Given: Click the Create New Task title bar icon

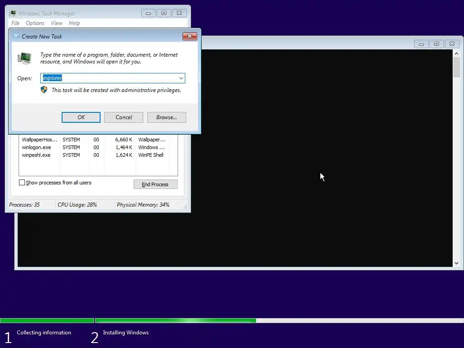Looking at the screenshot, I should point(16,36).
